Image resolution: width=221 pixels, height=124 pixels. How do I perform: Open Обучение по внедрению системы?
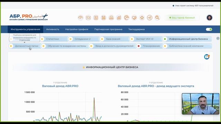tap(64, 46)
